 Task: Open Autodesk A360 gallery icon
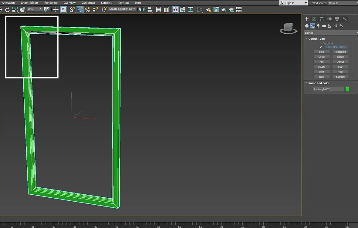[x=239, y=10]
